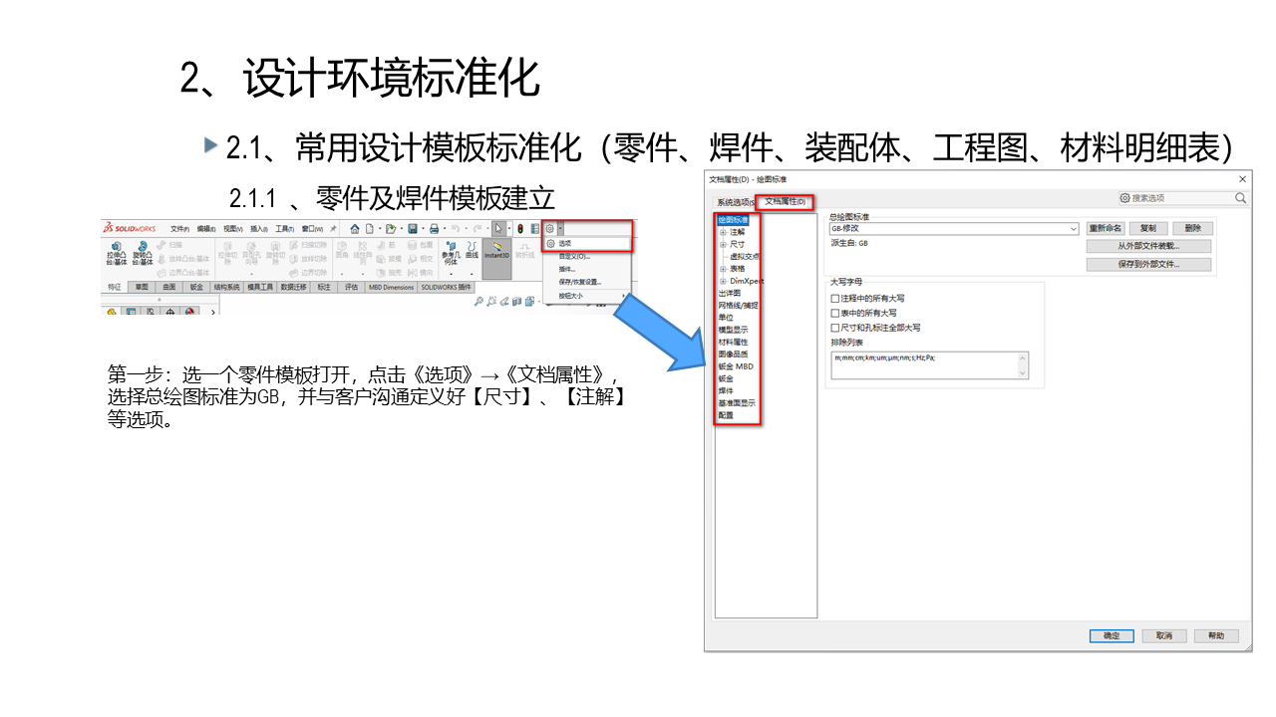Enable 注释中的所有大写 checkbox
Viewport: 1276px width, 717px height.
click(x=835, y=299)
